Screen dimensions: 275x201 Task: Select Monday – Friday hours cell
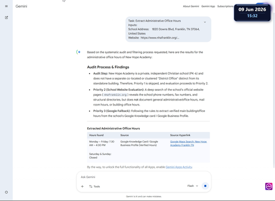point(102,143)
